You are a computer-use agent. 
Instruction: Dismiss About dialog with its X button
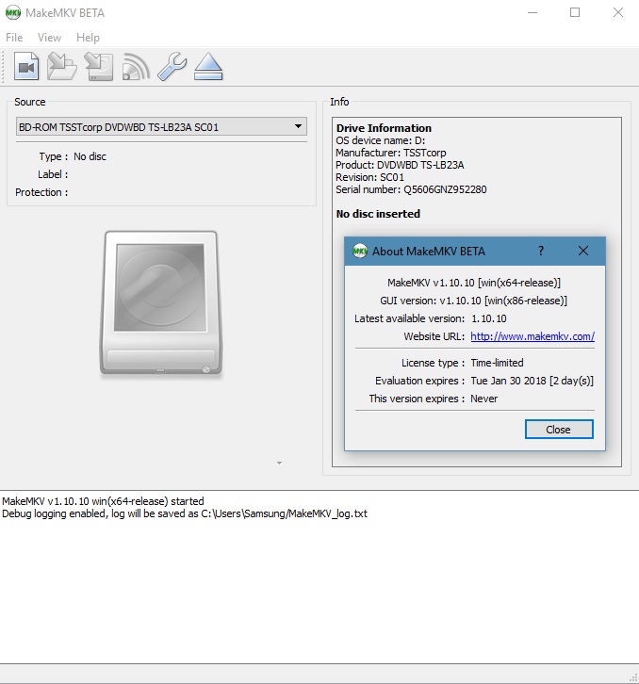tap(583, 251)
